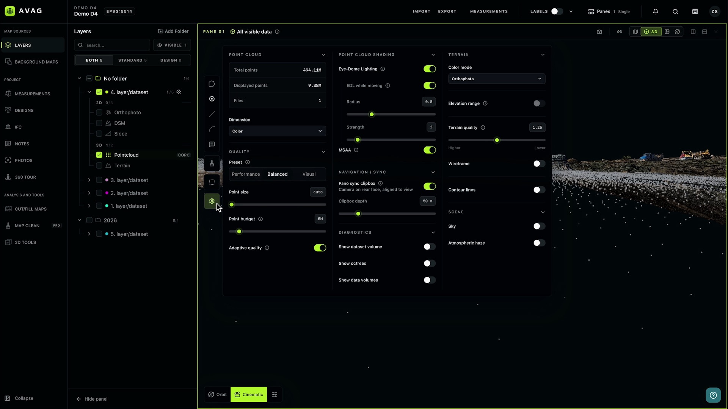Click the link panes icon

[x=620, y=32]
